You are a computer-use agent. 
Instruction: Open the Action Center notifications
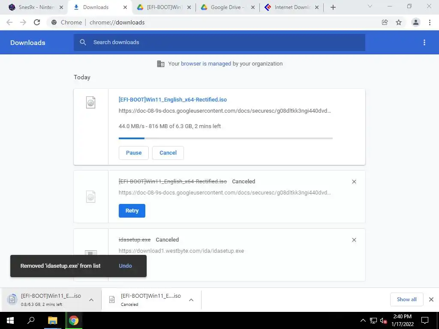(x=425, y=320)
